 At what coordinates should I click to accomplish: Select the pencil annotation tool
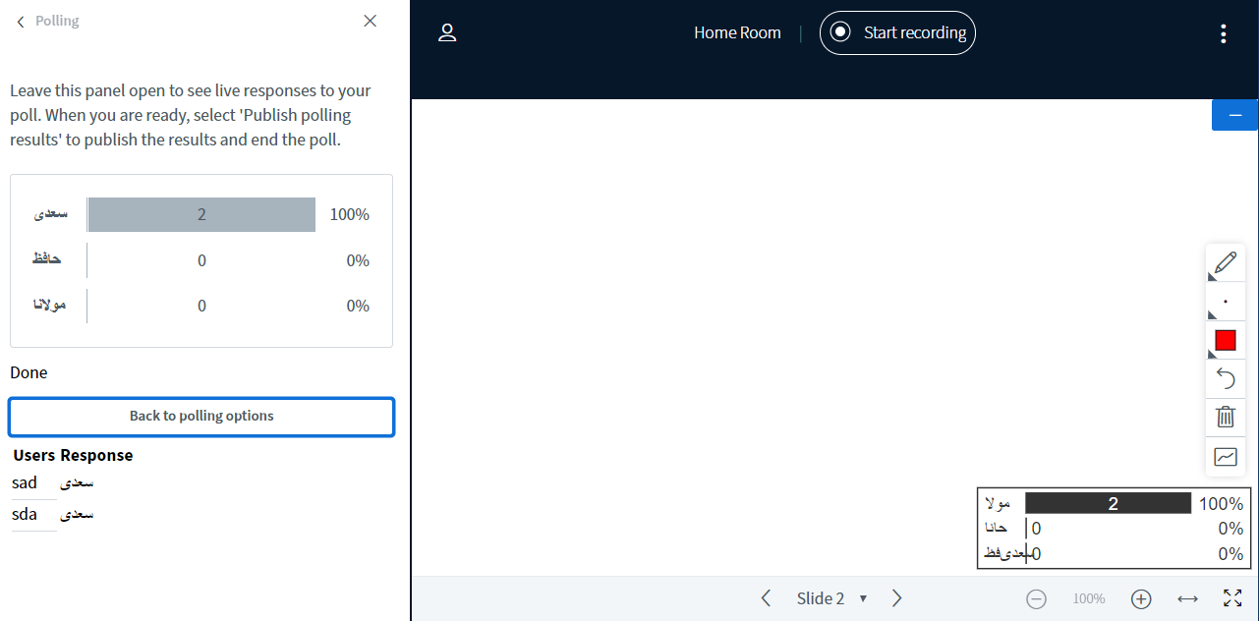pyautogui.click(x=1226, y=262)
